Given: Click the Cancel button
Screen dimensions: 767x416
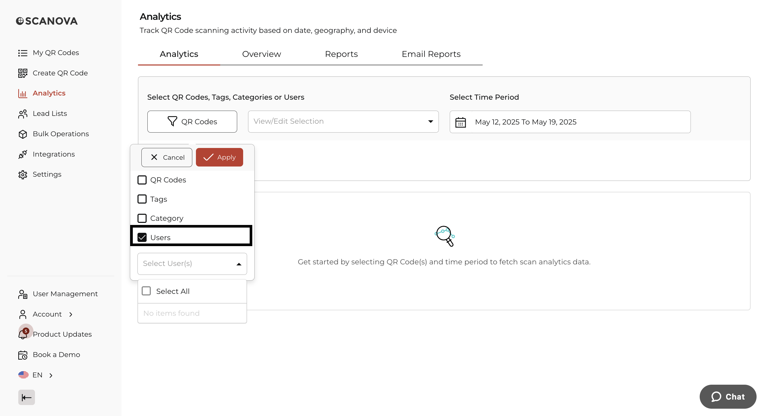Looking at the screenshot, I should (x=167, y=157).
